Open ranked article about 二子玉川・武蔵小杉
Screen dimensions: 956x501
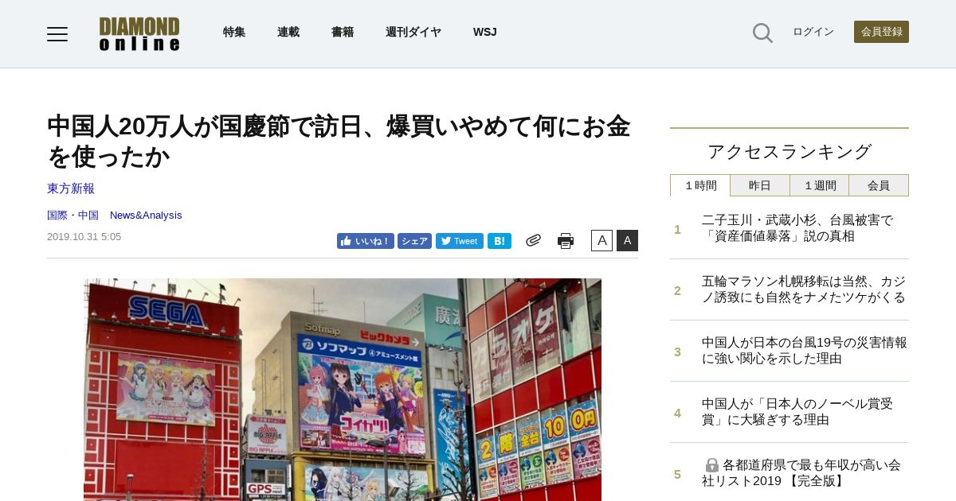click(797, 228)
